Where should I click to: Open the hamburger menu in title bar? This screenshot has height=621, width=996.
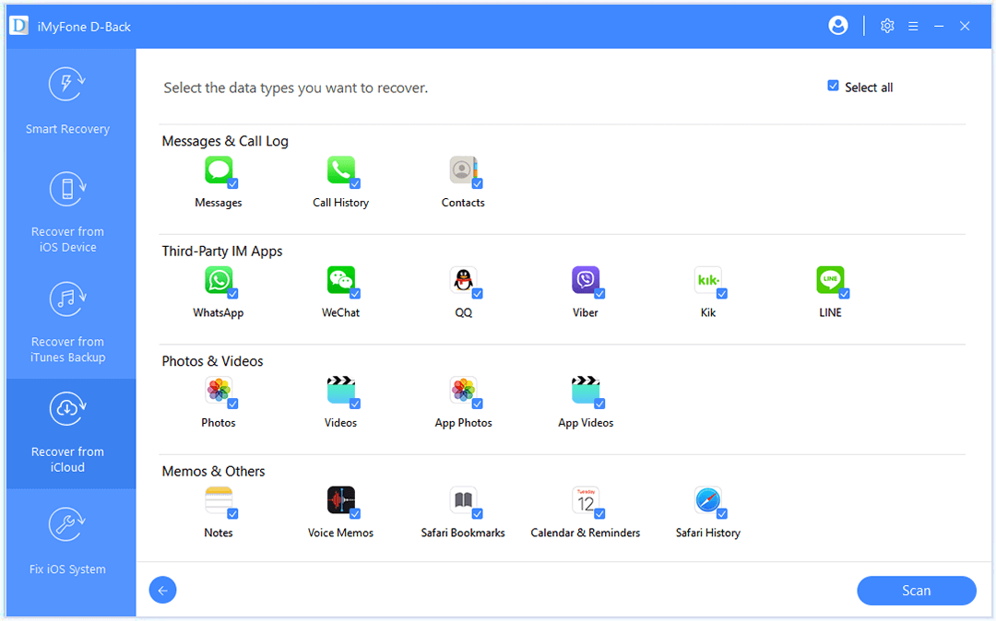click(x=913, y=26)
